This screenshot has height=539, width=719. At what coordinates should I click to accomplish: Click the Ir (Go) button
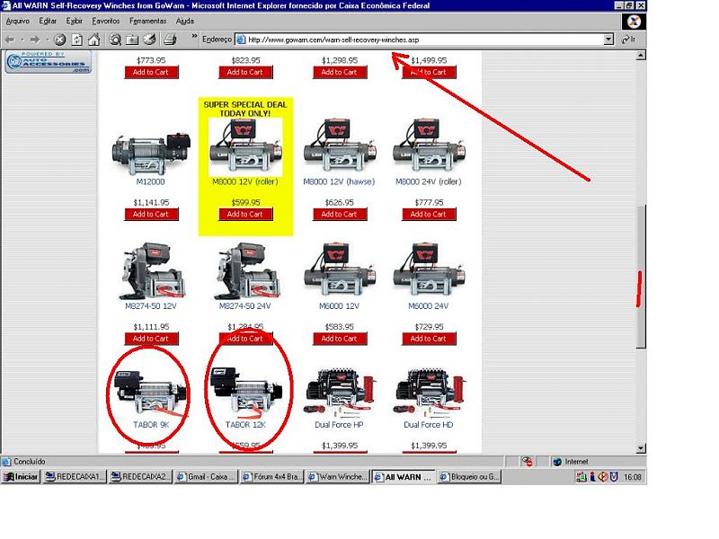tap(628, 40)
